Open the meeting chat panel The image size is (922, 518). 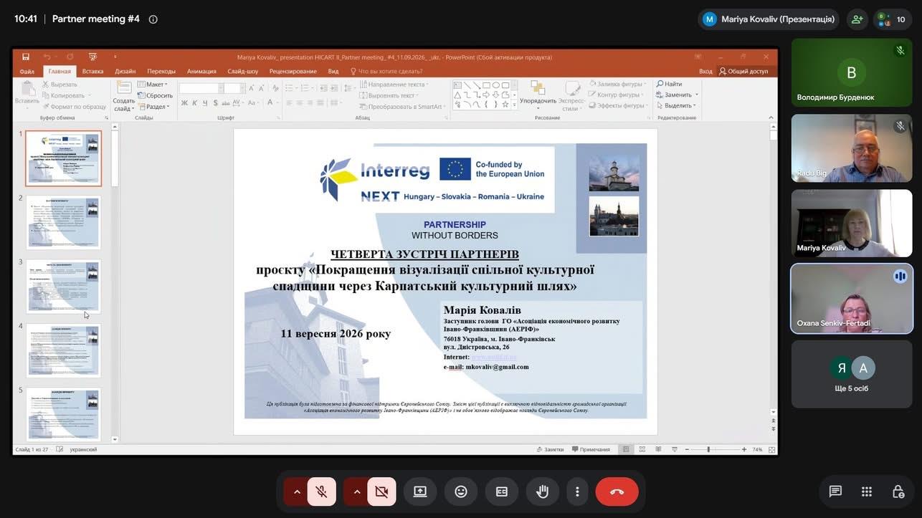[x=835, y=491]
